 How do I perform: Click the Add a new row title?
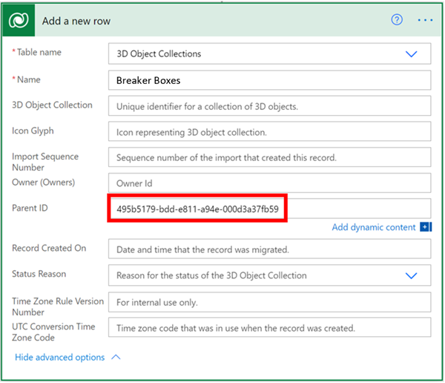click(x=76, y=21)
